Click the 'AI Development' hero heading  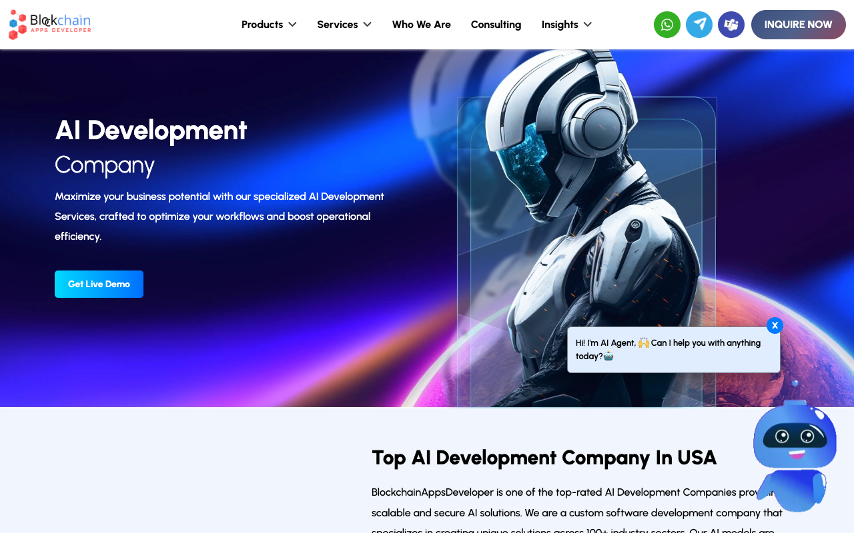[151, 130]
